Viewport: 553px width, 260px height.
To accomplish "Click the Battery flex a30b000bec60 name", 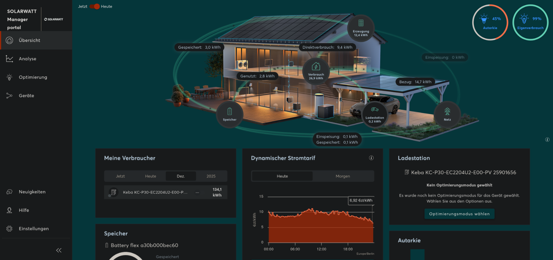I will click(x=144, y=245).
